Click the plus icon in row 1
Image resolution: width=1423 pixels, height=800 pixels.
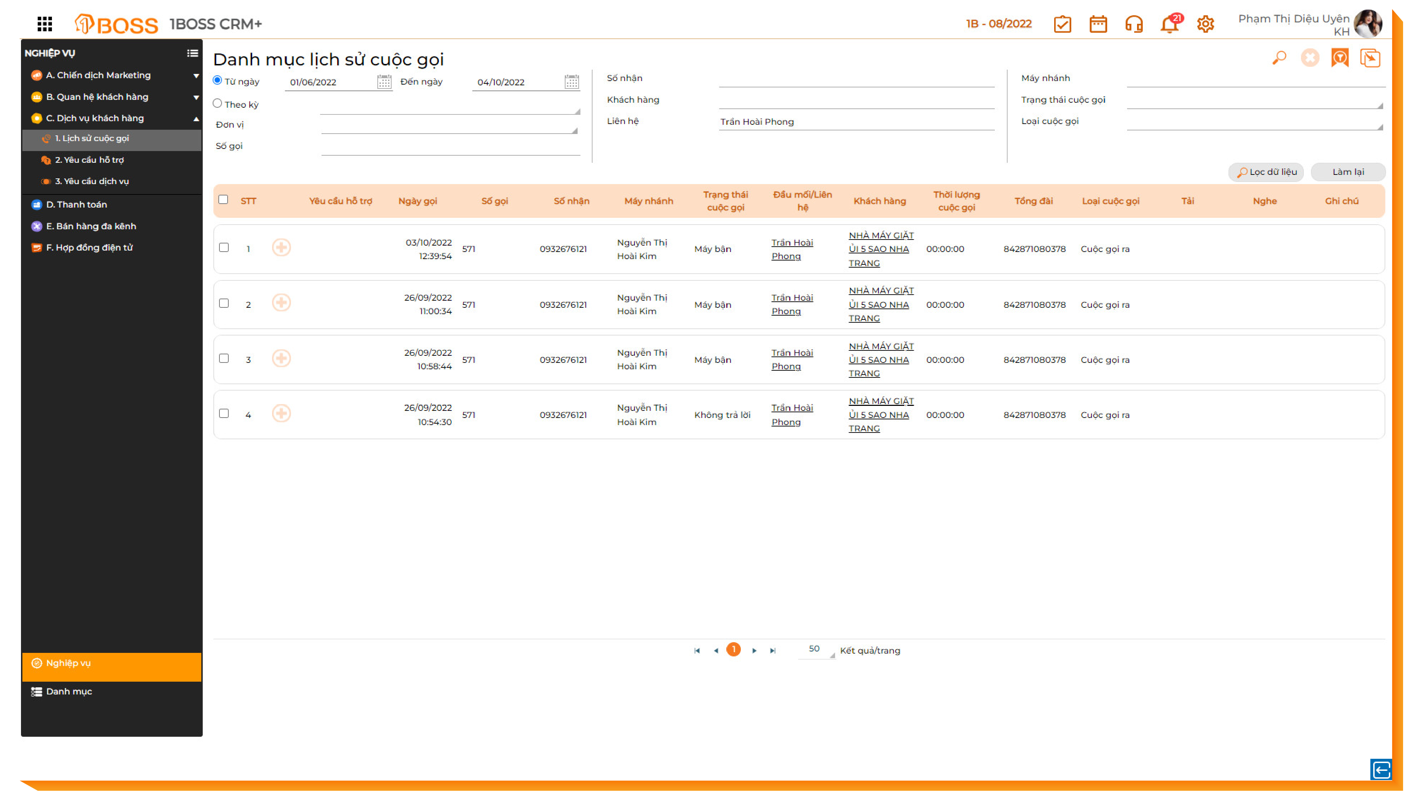point(281,247)
